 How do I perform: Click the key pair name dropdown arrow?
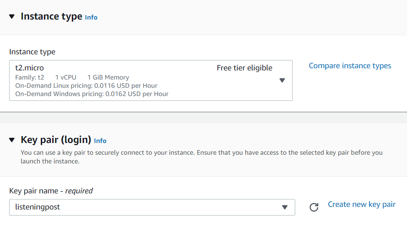coord(285,207)
